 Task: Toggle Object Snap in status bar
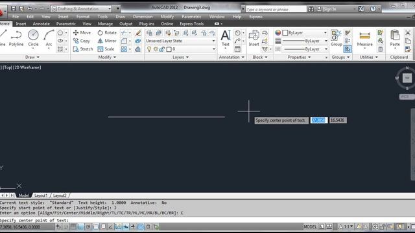point(96,227)
